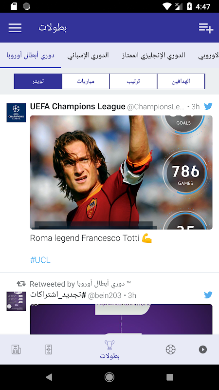The width and height of the screenshot is (219, 390).
Task: Select the ترتيب segment button
Action: 133,81
